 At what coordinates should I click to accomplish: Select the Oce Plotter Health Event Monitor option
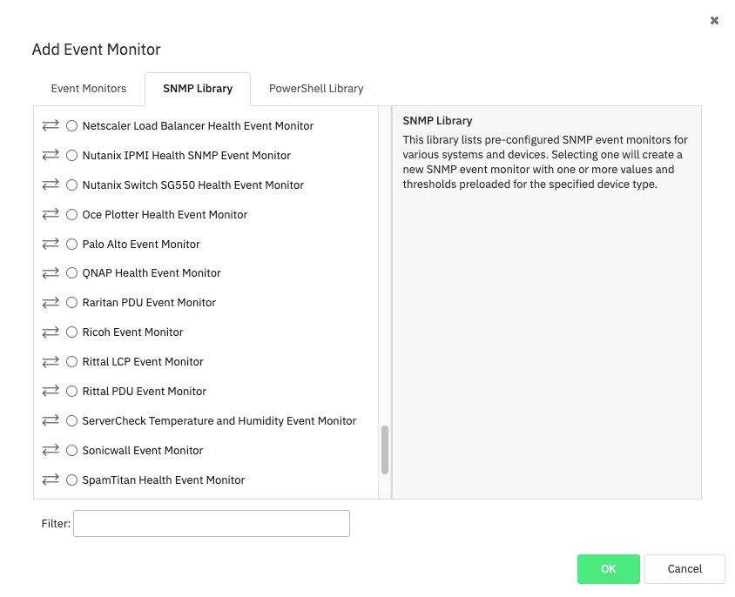pyautogui.click(x=71, y=214)
